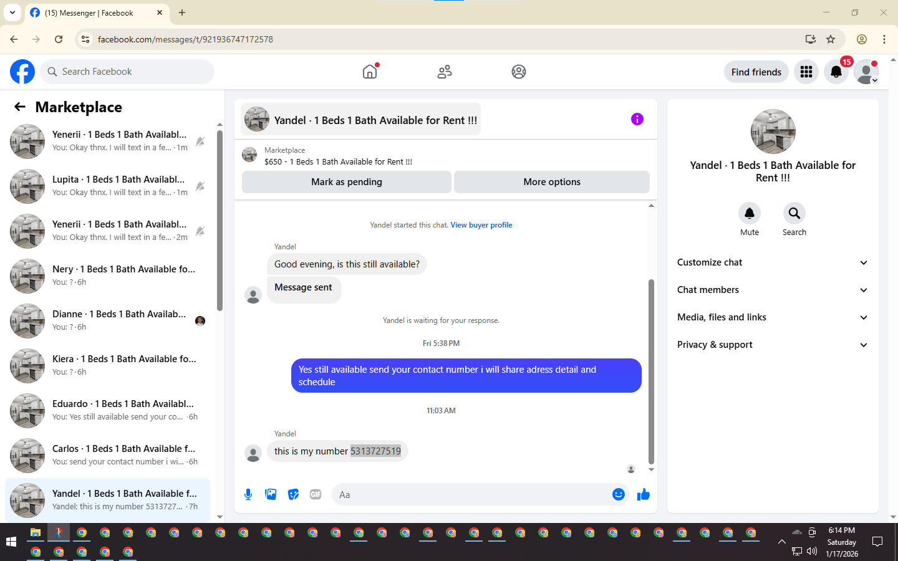Open Yenerii conversation from 1m ago

(x=107, y=141)
